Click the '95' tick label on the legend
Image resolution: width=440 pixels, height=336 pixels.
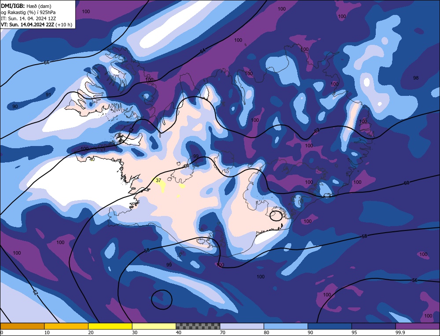click(x=354, y=332)
